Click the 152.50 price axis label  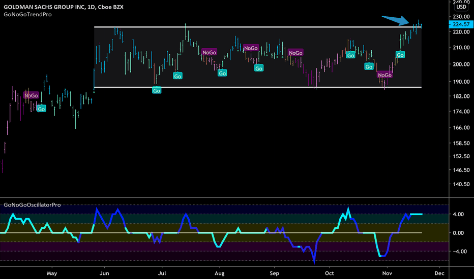(461, 156)
